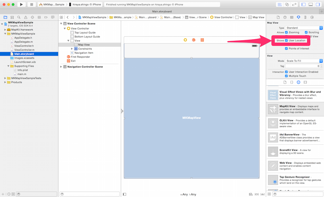Select ViewController.m in the navigator
The height and width of the screenshot is (197, 324).
pyautogui.click(x=24, y=50)
